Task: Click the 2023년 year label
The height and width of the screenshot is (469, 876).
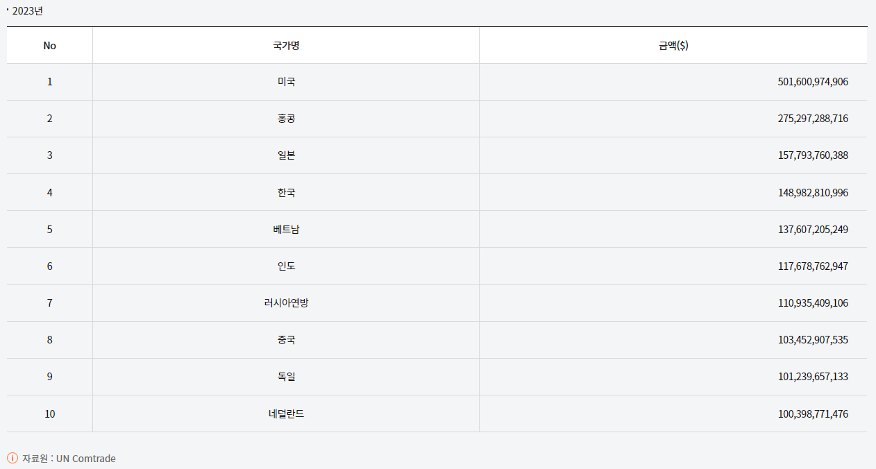Action: point(28,11)
